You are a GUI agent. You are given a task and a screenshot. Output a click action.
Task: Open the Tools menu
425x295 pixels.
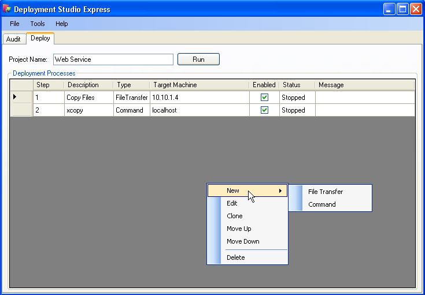38,24
